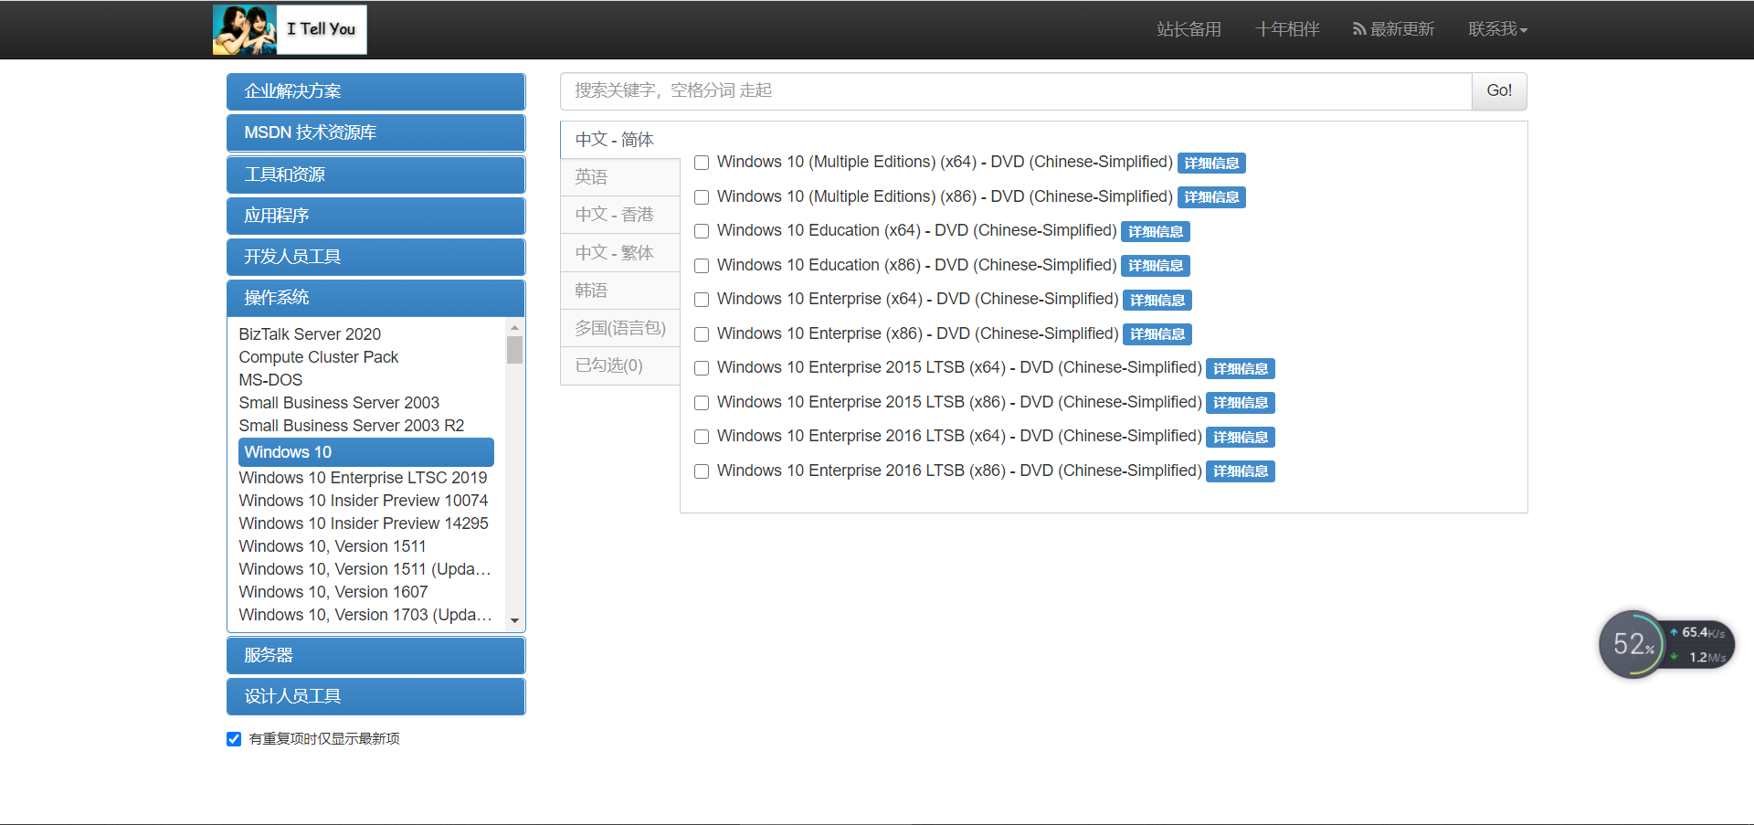1754x825 pixels.
Task: Show 详细信息 for Multiple Editions (x64)
Action: pos(1211,164)
